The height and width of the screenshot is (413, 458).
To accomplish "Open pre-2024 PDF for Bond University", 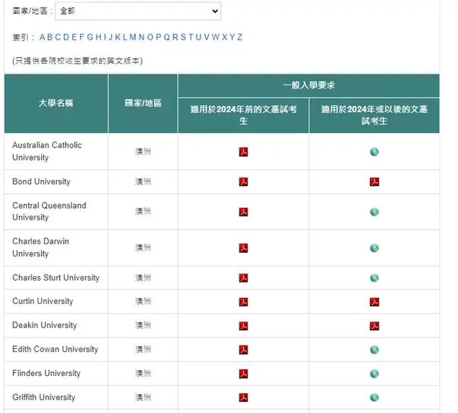I will (244, 181).
